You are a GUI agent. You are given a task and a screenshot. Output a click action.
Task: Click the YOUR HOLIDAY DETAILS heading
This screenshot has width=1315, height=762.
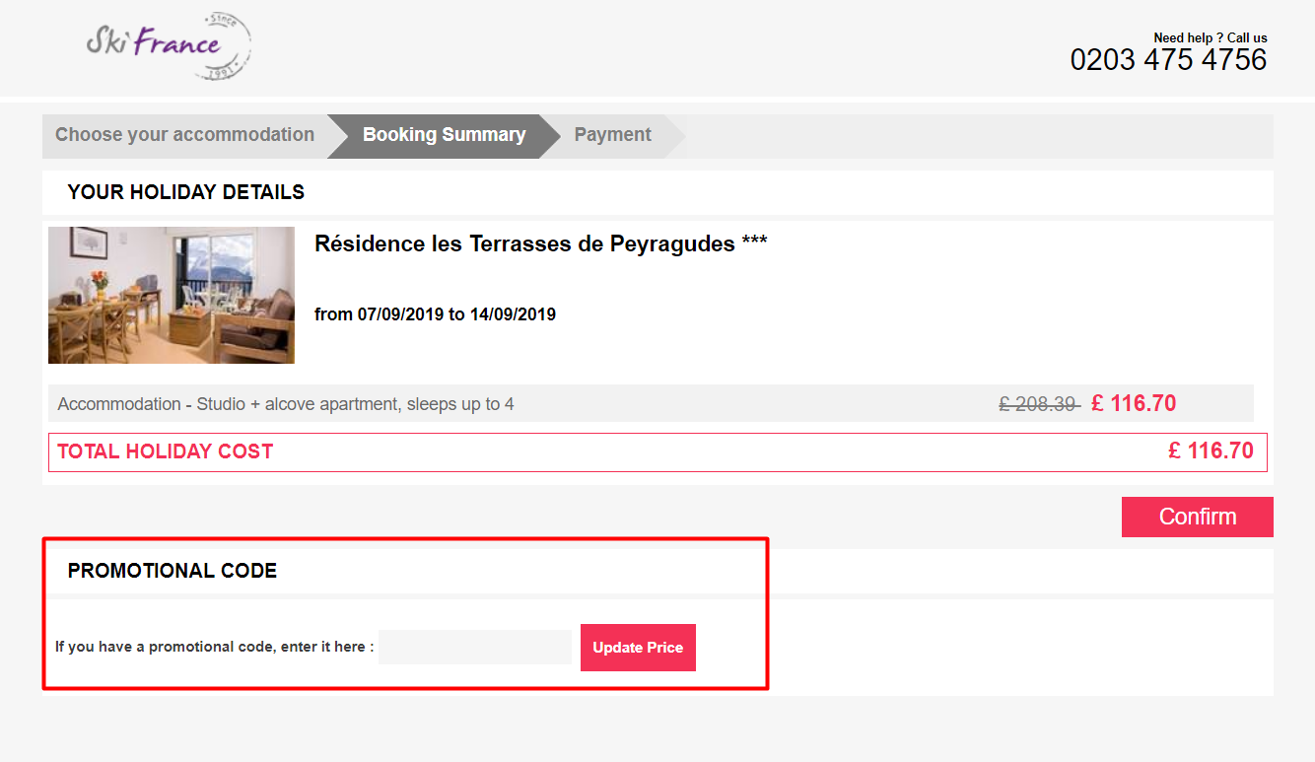pos(185,192)
